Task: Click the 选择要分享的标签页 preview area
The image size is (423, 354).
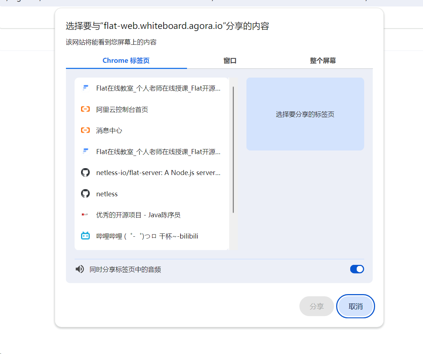Action: click(305, 114)
